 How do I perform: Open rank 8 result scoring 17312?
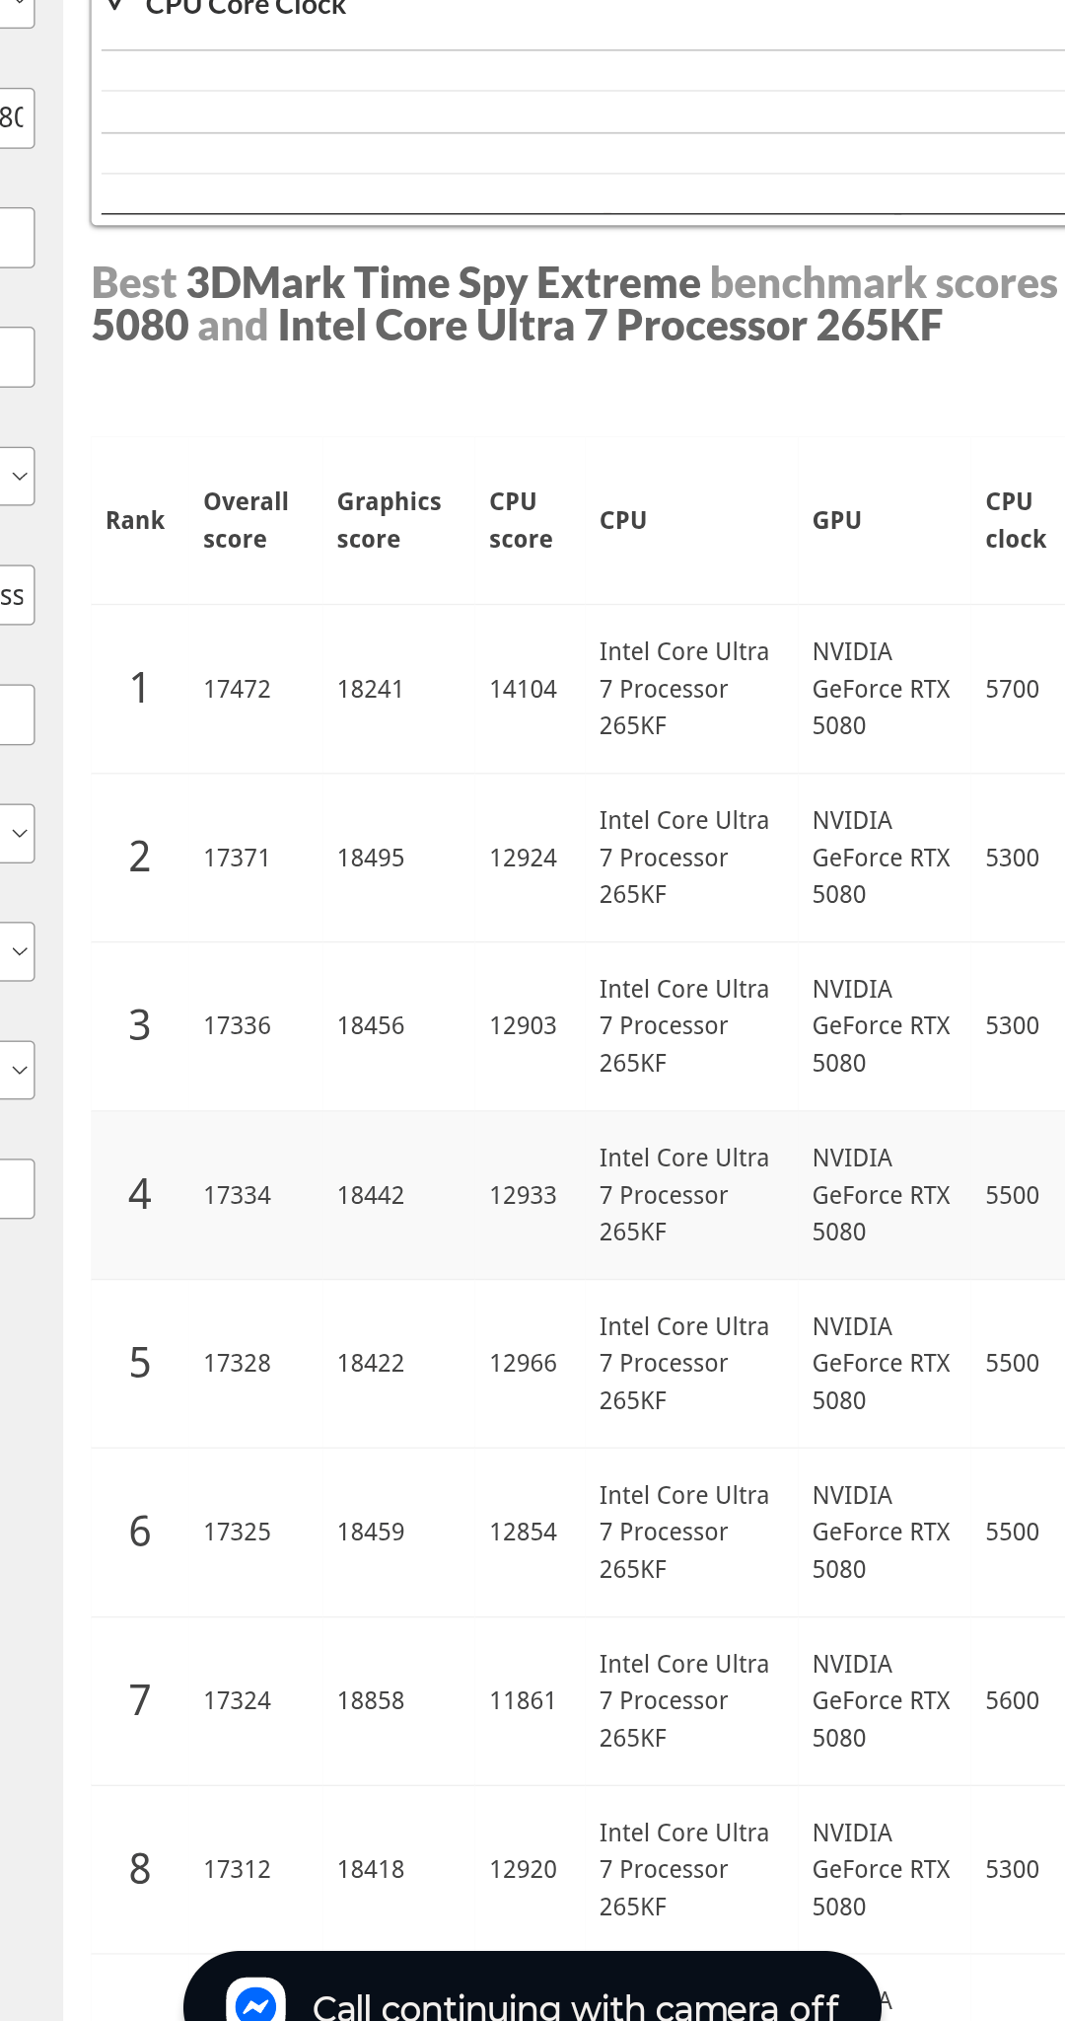[x=578, y=1869]
